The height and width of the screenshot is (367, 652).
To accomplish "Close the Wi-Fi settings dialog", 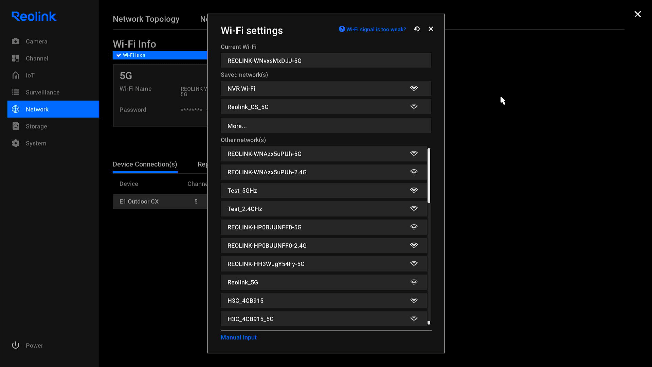I will click(431, 29).
